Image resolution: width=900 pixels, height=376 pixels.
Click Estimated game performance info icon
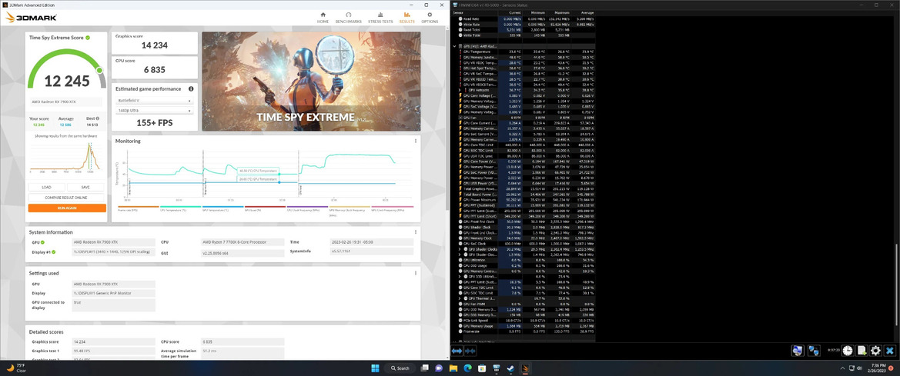coord(191,89)
